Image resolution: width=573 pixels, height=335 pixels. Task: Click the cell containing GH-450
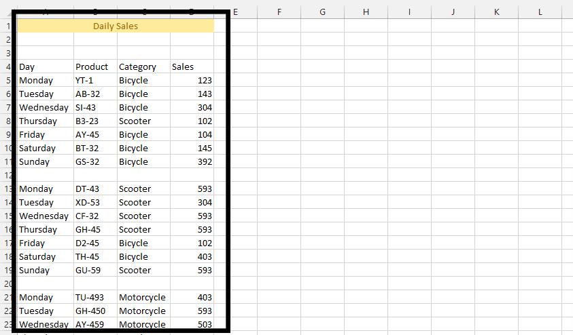[x=95, y=311]
